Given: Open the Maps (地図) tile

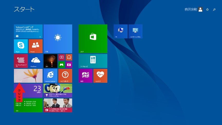Looking at the screenshot, I should 86,76.
